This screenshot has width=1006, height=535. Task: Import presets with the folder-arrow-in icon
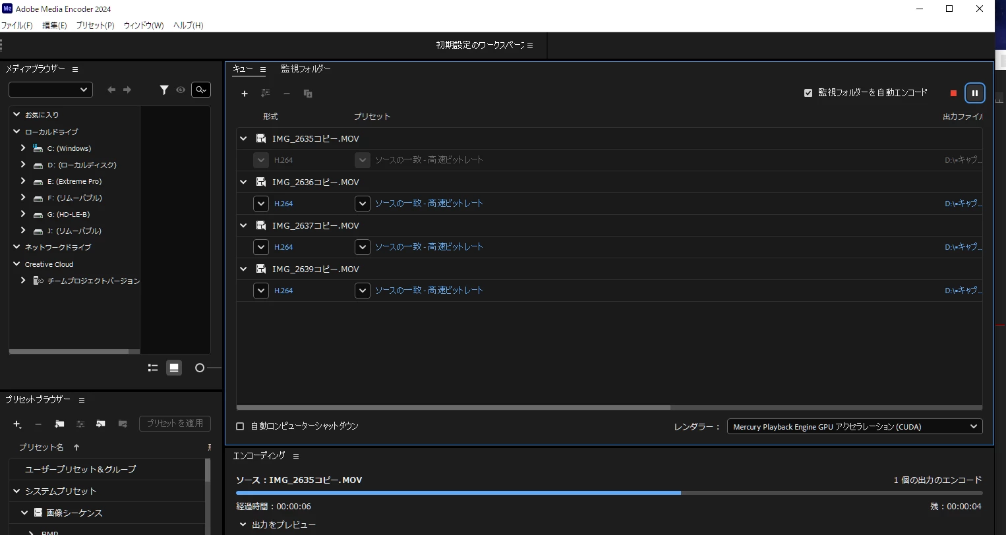(x=101, y=424)
